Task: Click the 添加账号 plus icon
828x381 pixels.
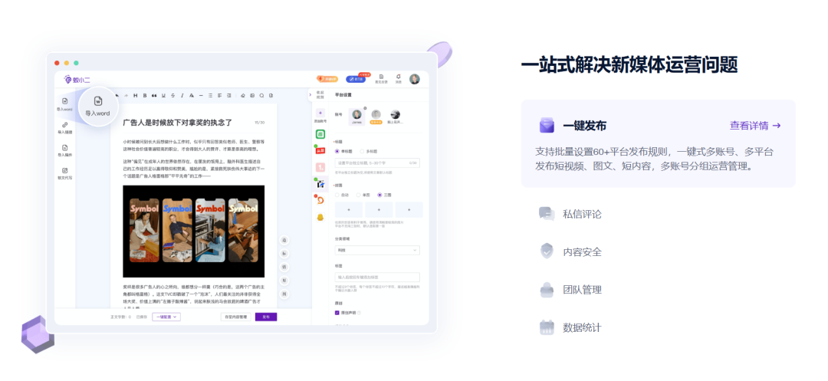Action: [x=320, y=113]
